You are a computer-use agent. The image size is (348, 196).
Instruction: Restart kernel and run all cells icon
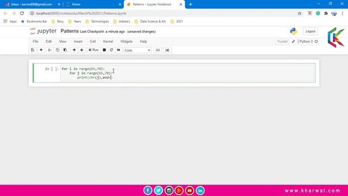click(x=119, y=50)
